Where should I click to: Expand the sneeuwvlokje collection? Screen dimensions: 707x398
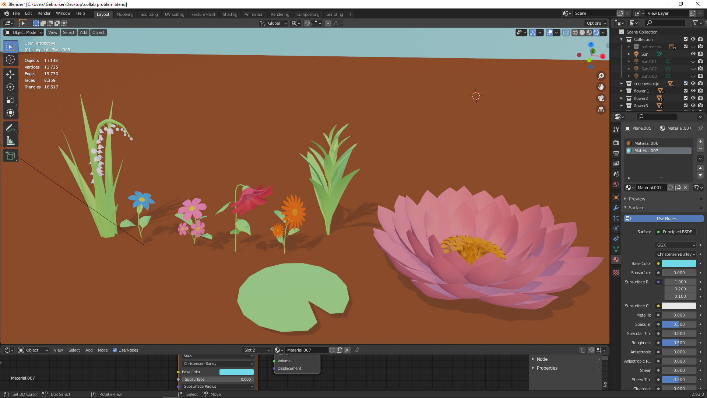pos(622,84)
